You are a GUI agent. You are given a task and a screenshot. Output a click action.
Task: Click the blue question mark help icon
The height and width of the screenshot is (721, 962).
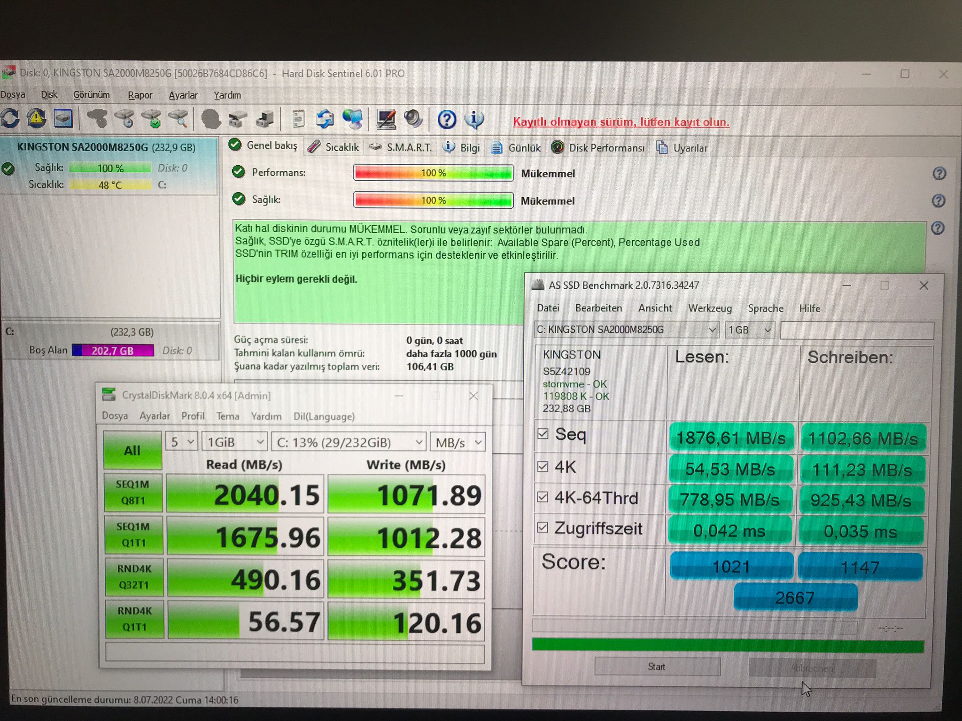tap(447, 120)
